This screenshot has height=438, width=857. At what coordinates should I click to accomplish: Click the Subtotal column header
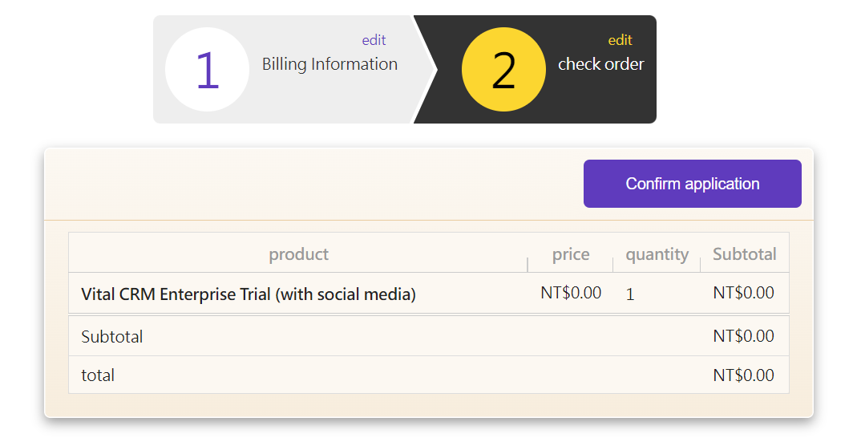pos(744,254)
